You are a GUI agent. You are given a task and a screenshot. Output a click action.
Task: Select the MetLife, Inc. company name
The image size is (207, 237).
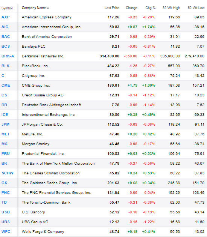(x=32, y=134)
